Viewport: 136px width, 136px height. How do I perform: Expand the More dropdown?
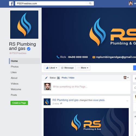coord(83,68)
